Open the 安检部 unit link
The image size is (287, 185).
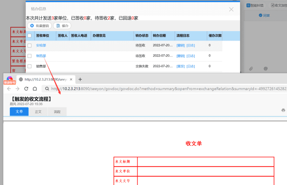tap(41, 45)
